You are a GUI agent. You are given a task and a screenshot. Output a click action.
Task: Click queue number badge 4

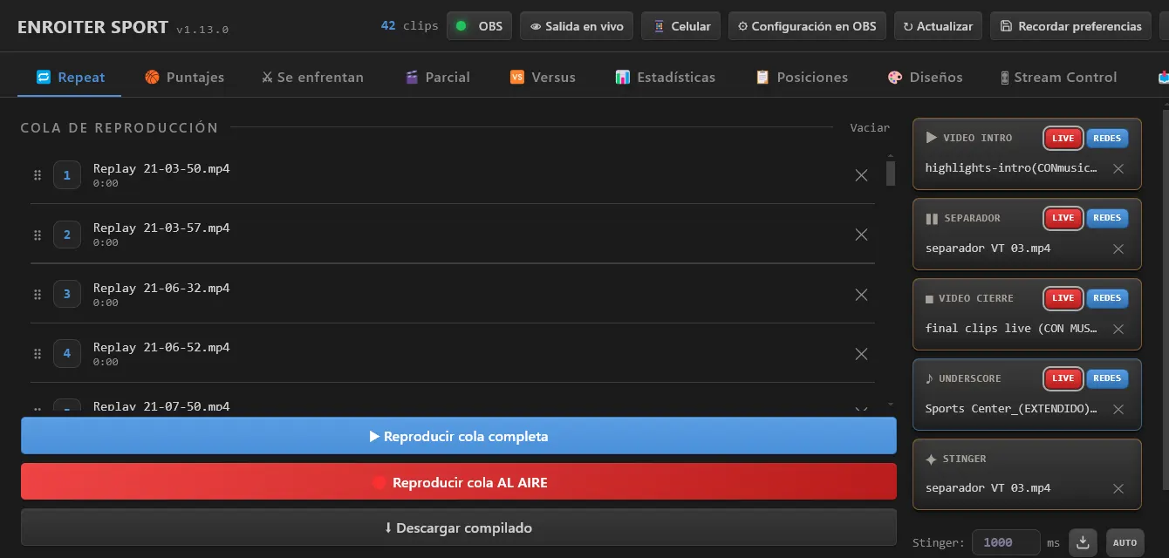pos(67,354)
